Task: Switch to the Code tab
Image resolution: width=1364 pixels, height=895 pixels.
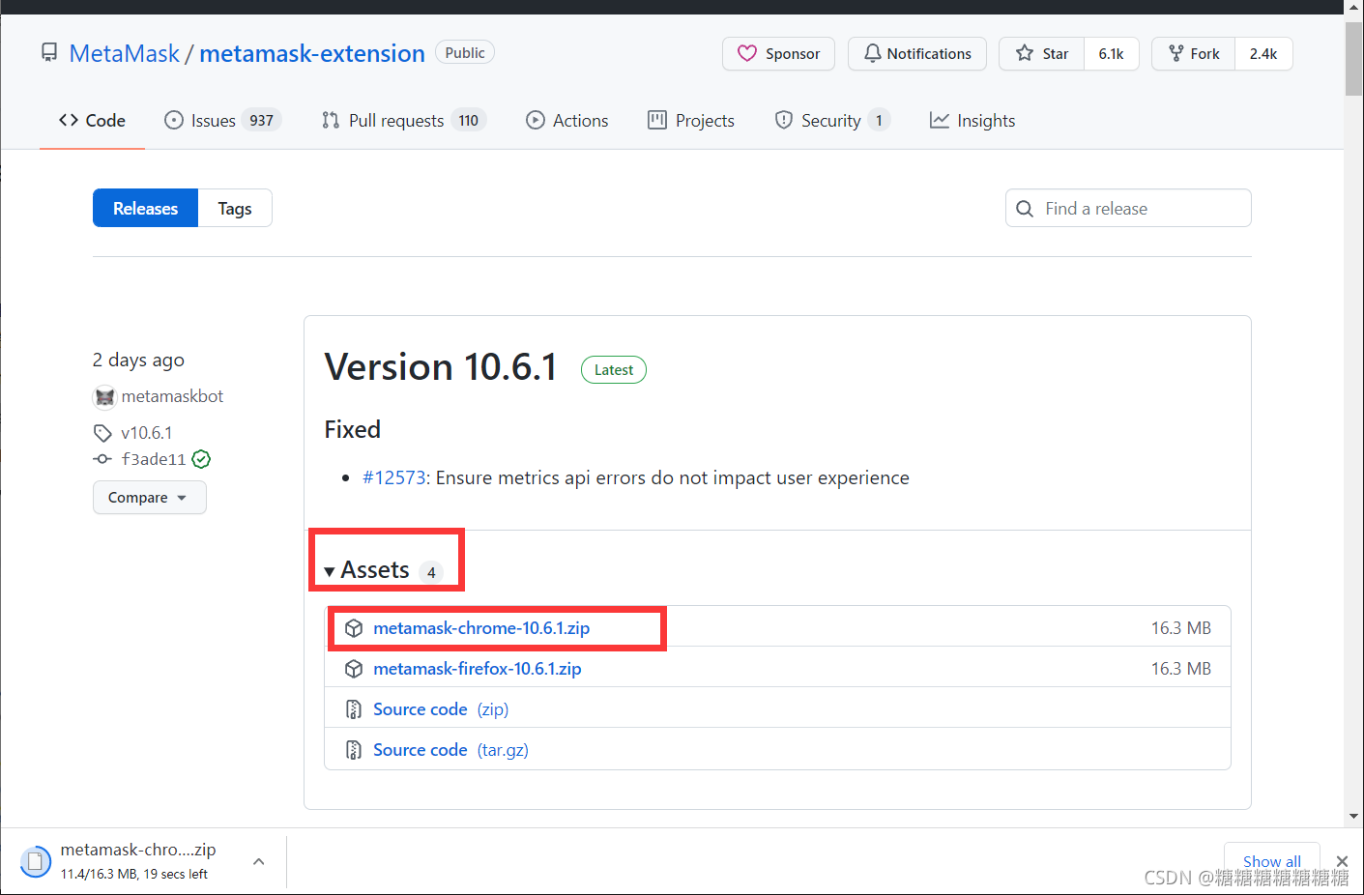Action: [92, 121]
